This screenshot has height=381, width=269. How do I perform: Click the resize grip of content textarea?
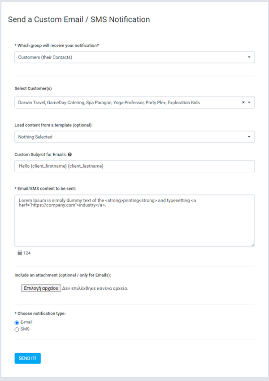pyautogui.click(x=253, y=245)
